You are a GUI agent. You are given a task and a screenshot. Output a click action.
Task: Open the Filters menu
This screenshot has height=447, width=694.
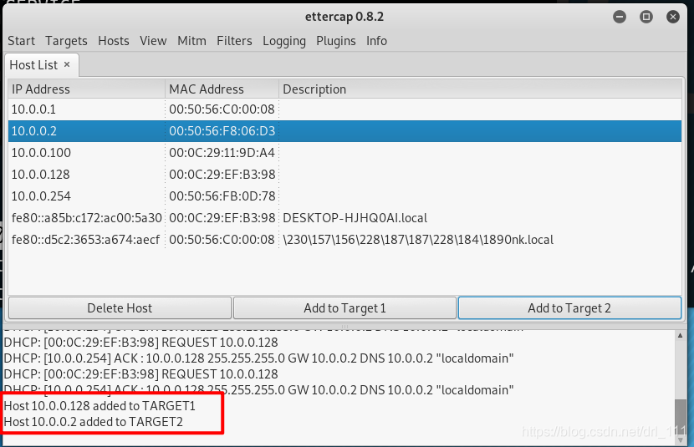[x=234, y=41]
